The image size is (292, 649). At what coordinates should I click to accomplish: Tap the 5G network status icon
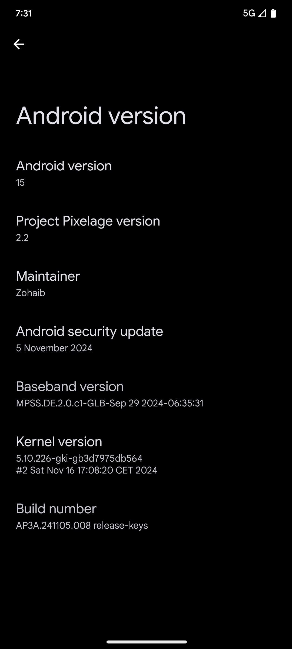click(x=249, y=13)
